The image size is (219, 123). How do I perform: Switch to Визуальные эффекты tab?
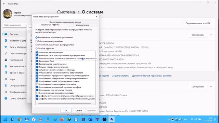click(50, 25)
